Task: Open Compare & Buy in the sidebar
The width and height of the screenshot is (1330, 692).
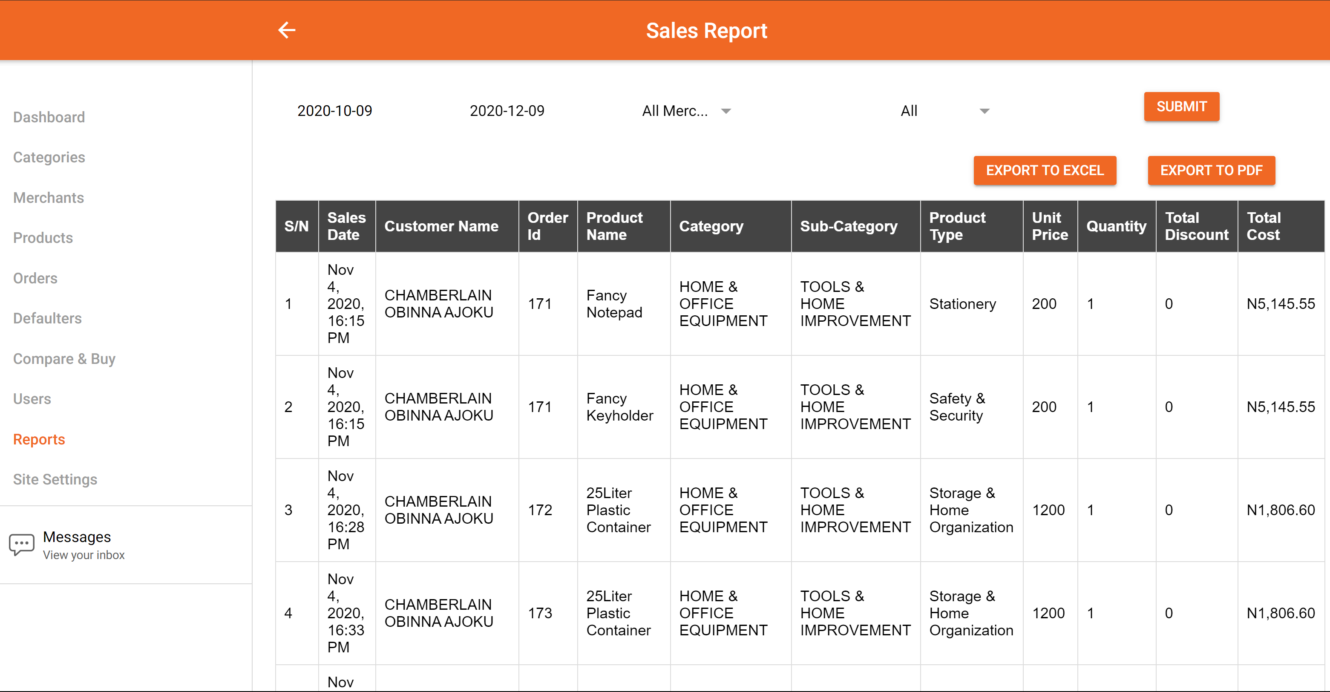Action: coord(64,358)
